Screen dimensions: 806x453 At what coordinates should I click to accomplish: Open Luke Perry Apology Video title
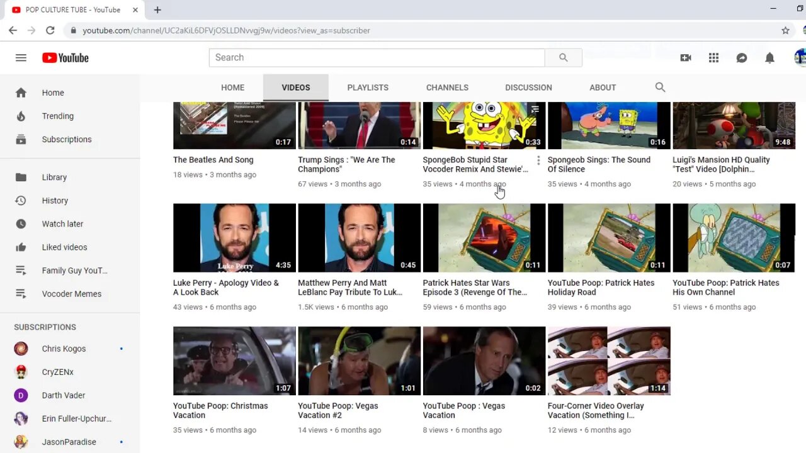click(x=226, y=288)
